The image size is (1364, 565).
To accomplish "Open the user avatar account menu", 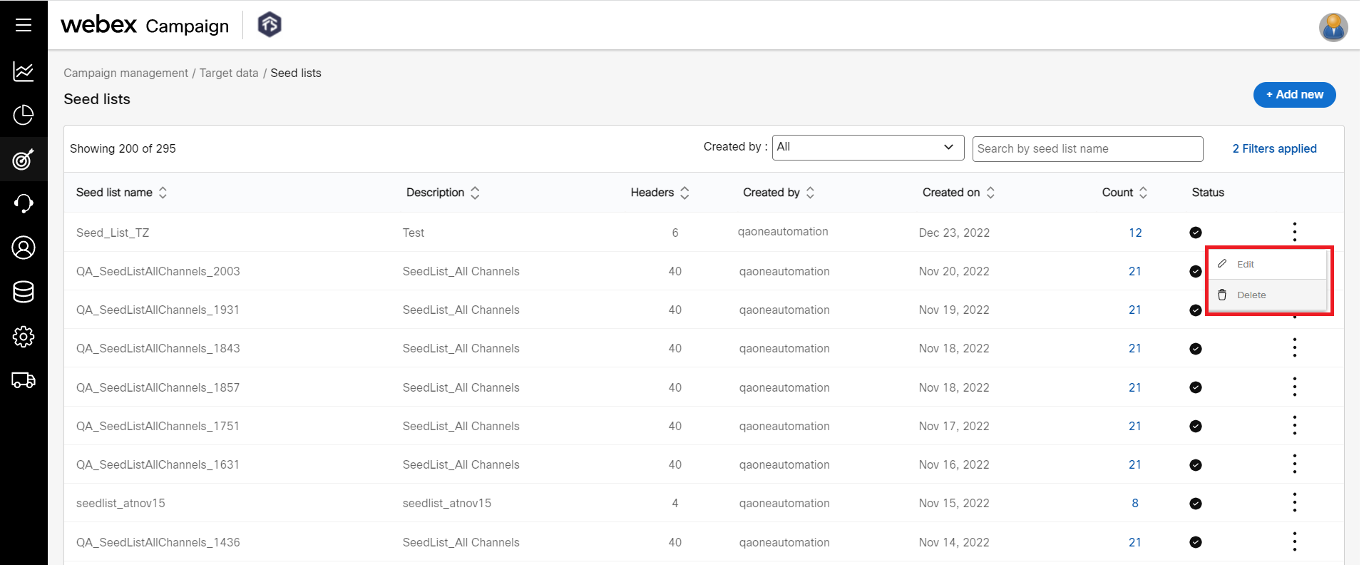I will 1333,28.
